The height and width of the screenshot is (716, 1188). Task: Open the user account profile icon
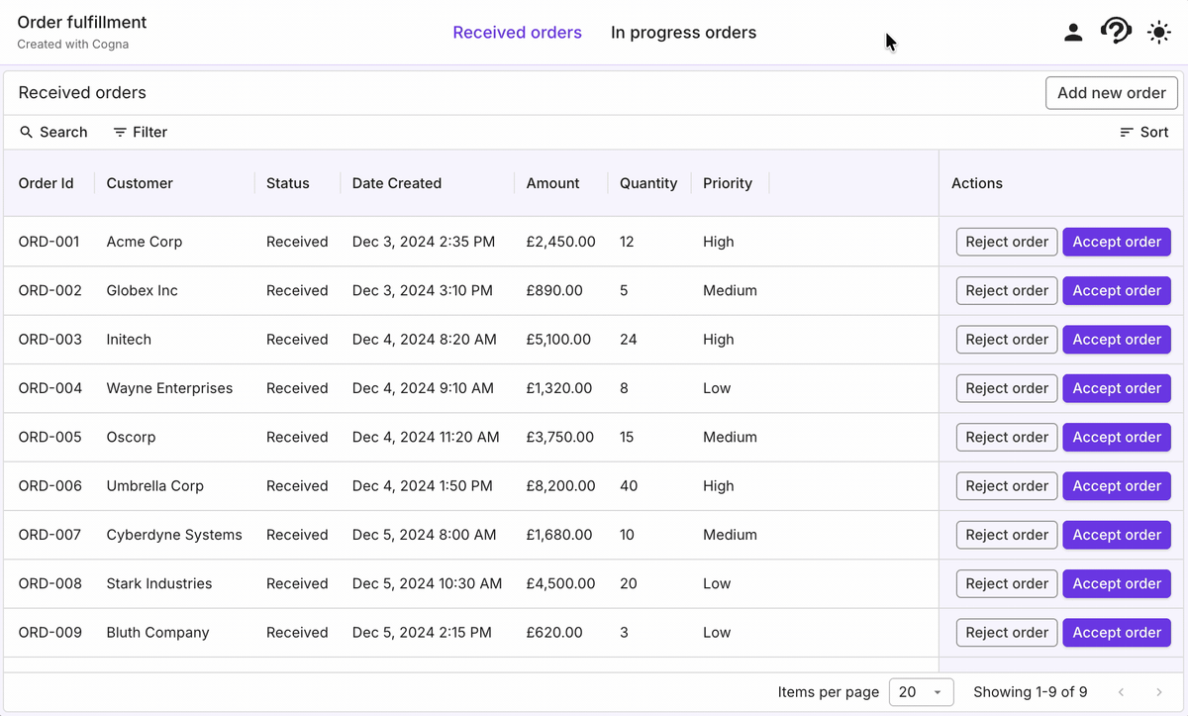point(1073,33)
